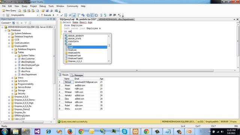The height and width of the screenshot is (135, 240).
Task: Switch output to Results to Grid
Action: [92, 15]
